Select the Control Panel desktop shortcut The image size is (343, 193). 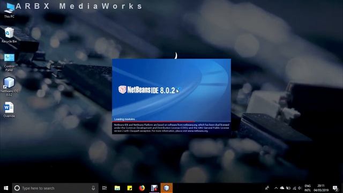pyautogui.click(x=9, y=63)
